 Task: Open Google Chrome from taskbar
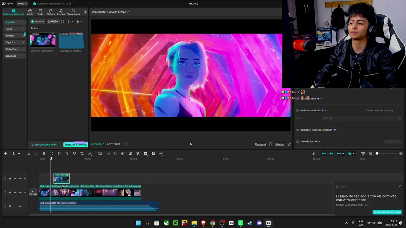coord(213,223)
